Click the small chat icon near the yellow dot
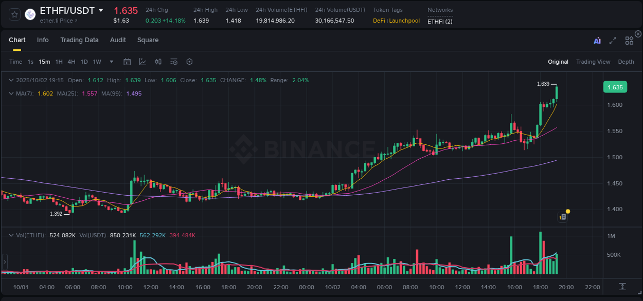This screenshot has width=643, height=301. pyautogui.click(x=562, y=216)
